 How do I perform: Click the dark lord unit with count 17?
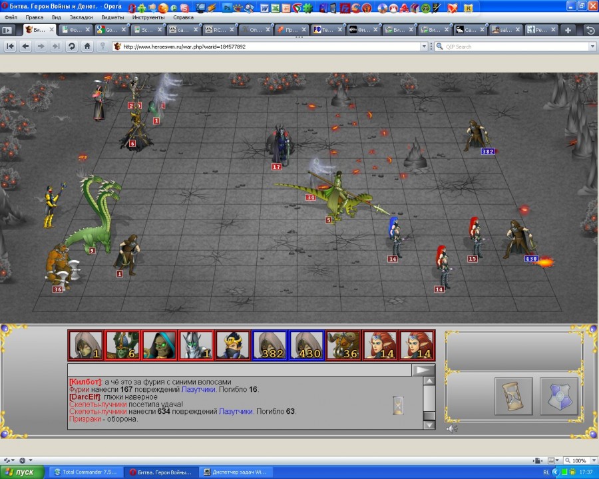coord(281,145)
